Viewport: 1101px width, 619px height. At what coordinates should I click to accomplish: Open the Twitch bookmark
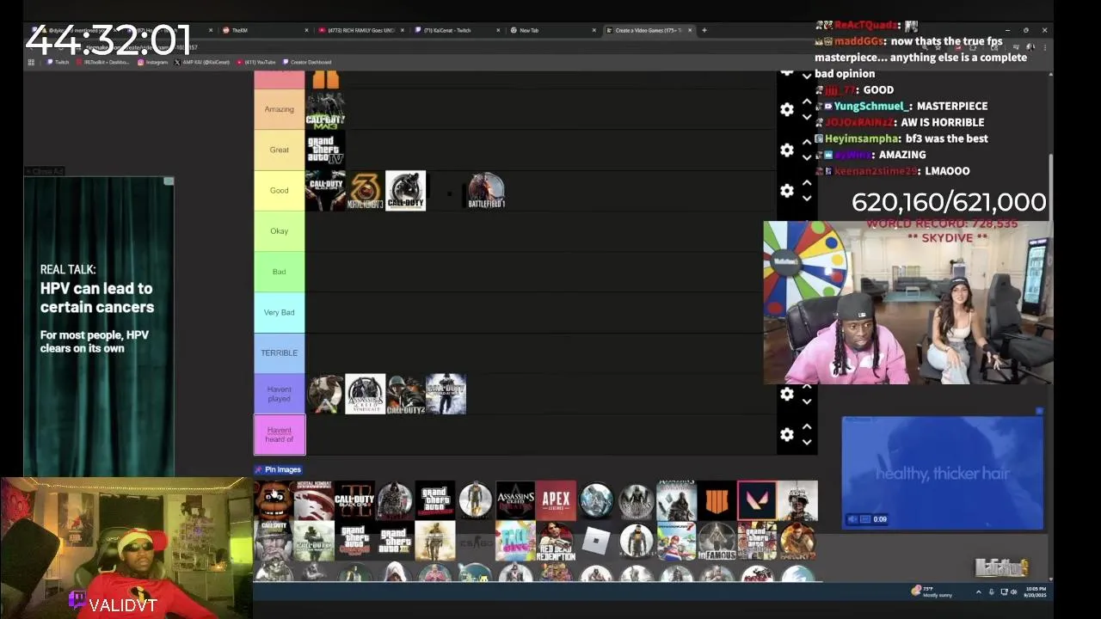[x=58, y=62]
